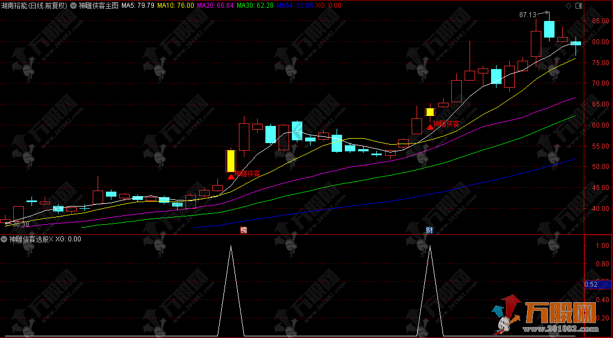Click the 36.38 low price label

pos(21,224)
